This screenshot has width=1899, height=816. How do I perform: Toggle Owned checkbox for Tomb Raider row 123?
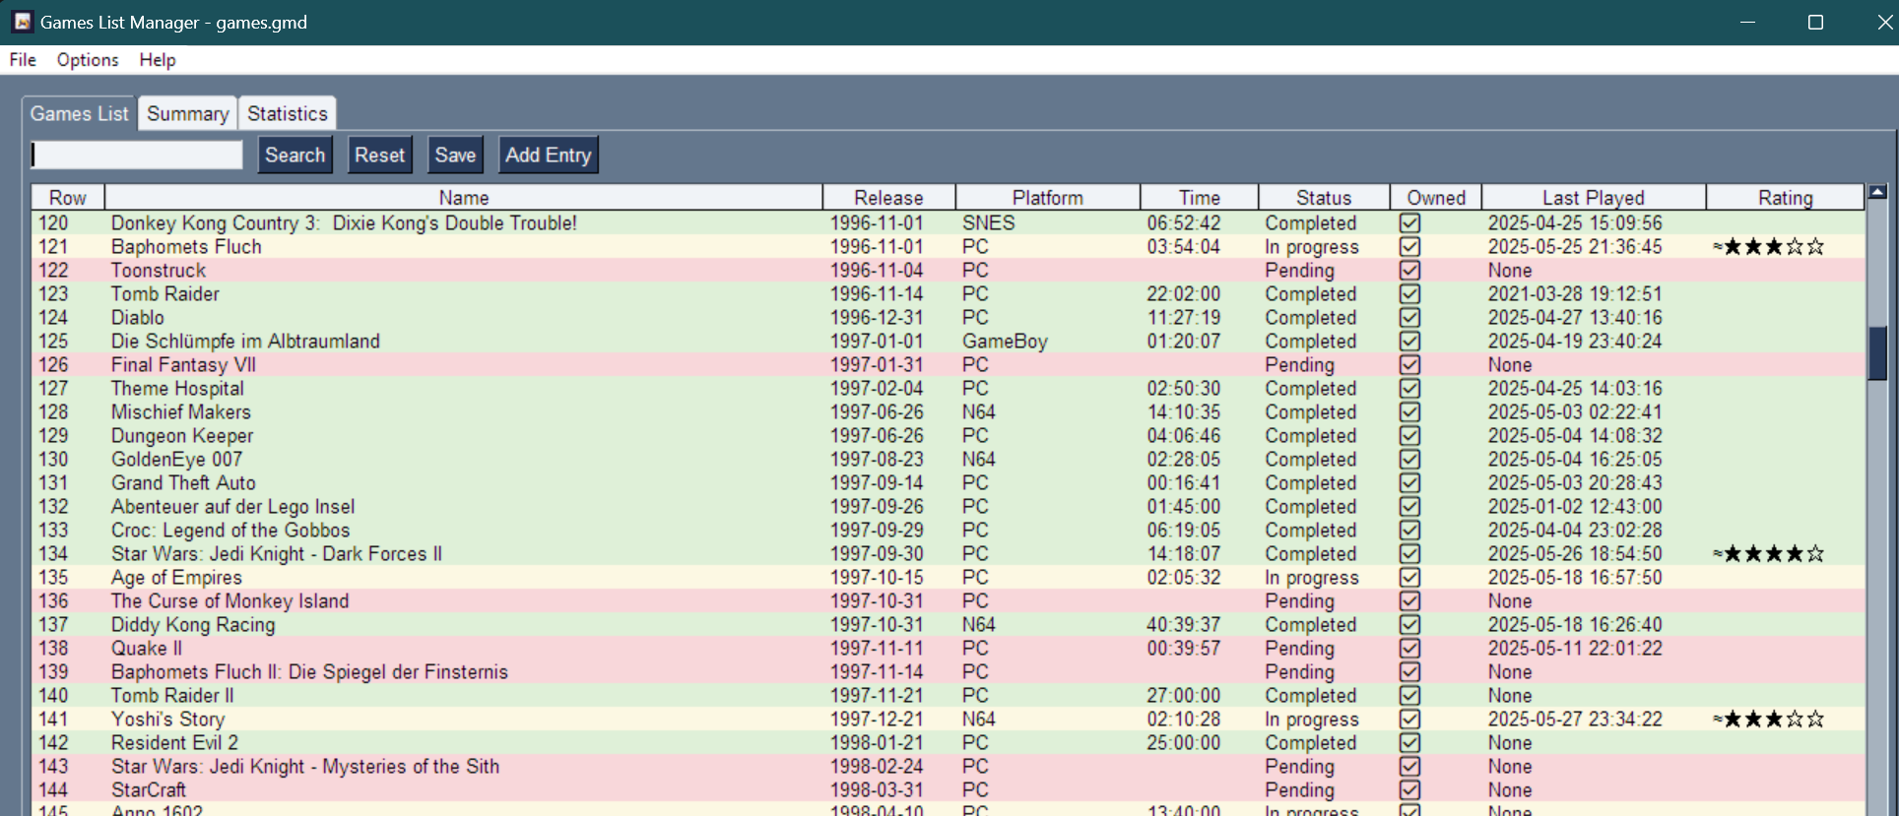(1409, 294)
